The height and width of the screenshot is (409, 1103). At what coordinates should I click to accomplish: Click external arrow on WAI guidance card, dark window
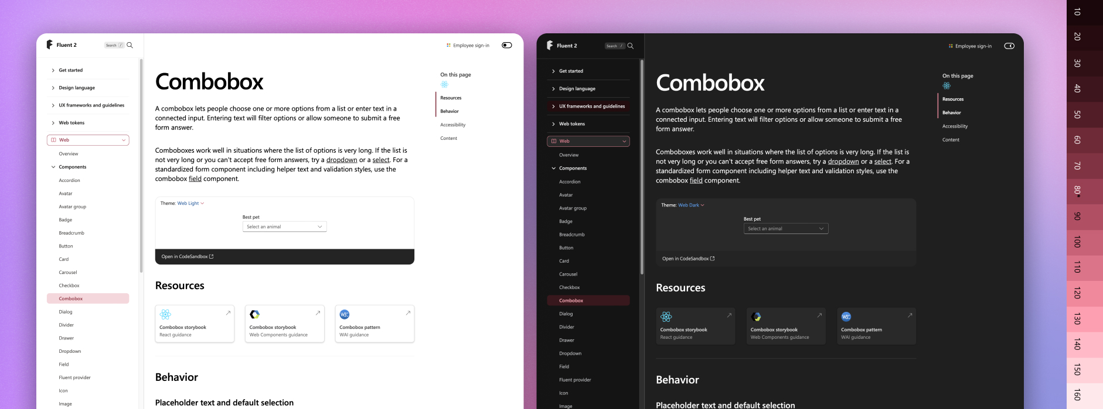click(x=910, y=315)
